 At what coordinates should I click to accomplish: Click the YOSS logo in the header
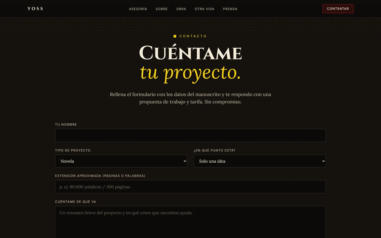[35, 9]
